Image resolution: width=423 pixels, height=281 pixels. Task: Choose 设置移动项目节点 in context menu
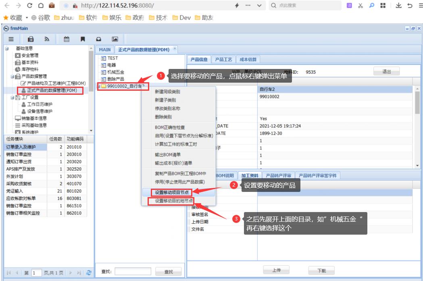coord(171,192)
